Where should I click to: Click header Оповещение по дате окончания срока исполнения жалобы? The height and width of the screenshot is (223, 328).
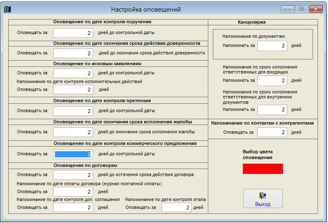[123, 122]
